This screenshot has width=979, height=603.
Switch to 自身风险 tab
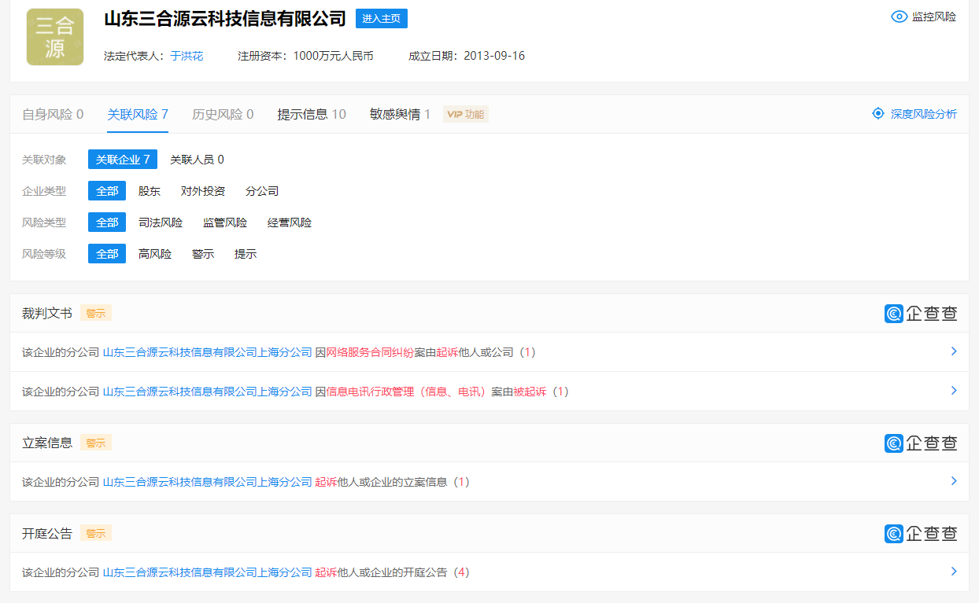53,114
